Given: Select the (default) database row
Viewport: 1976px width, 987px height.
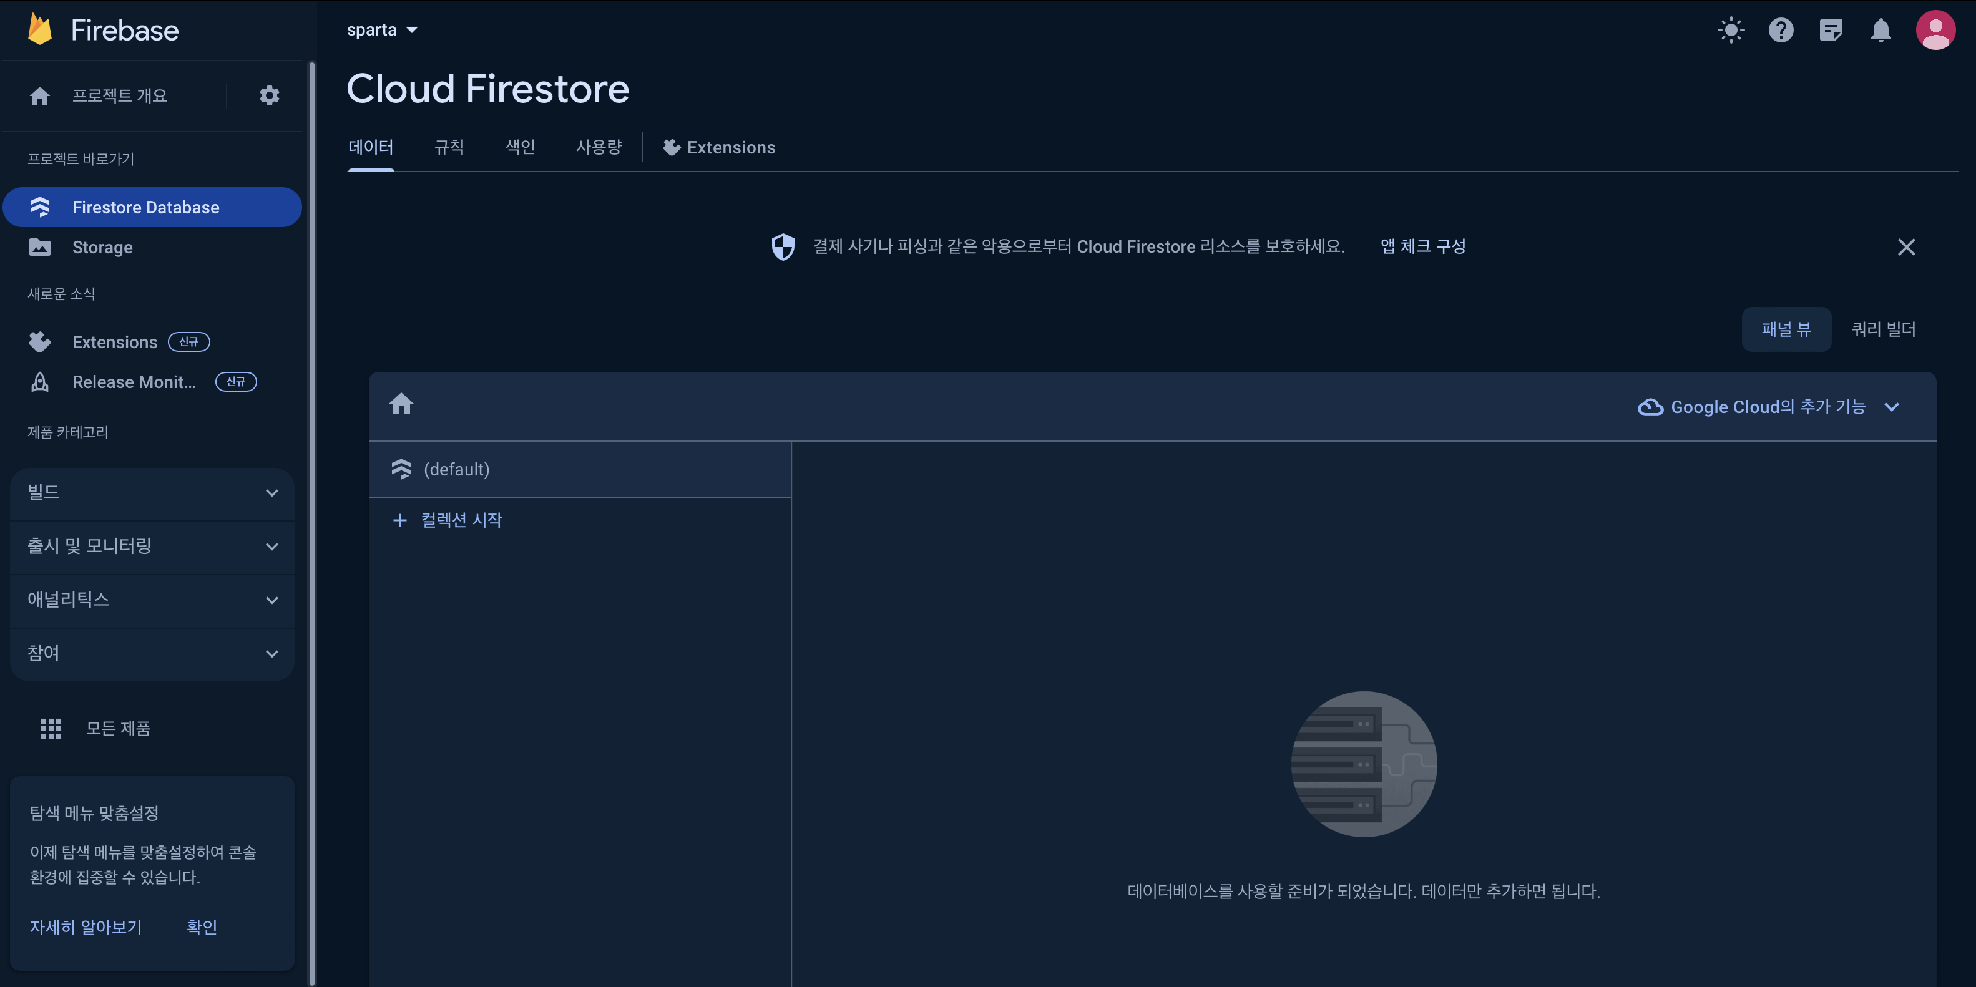Looking at the screenshot, I should tap(580, 469).
